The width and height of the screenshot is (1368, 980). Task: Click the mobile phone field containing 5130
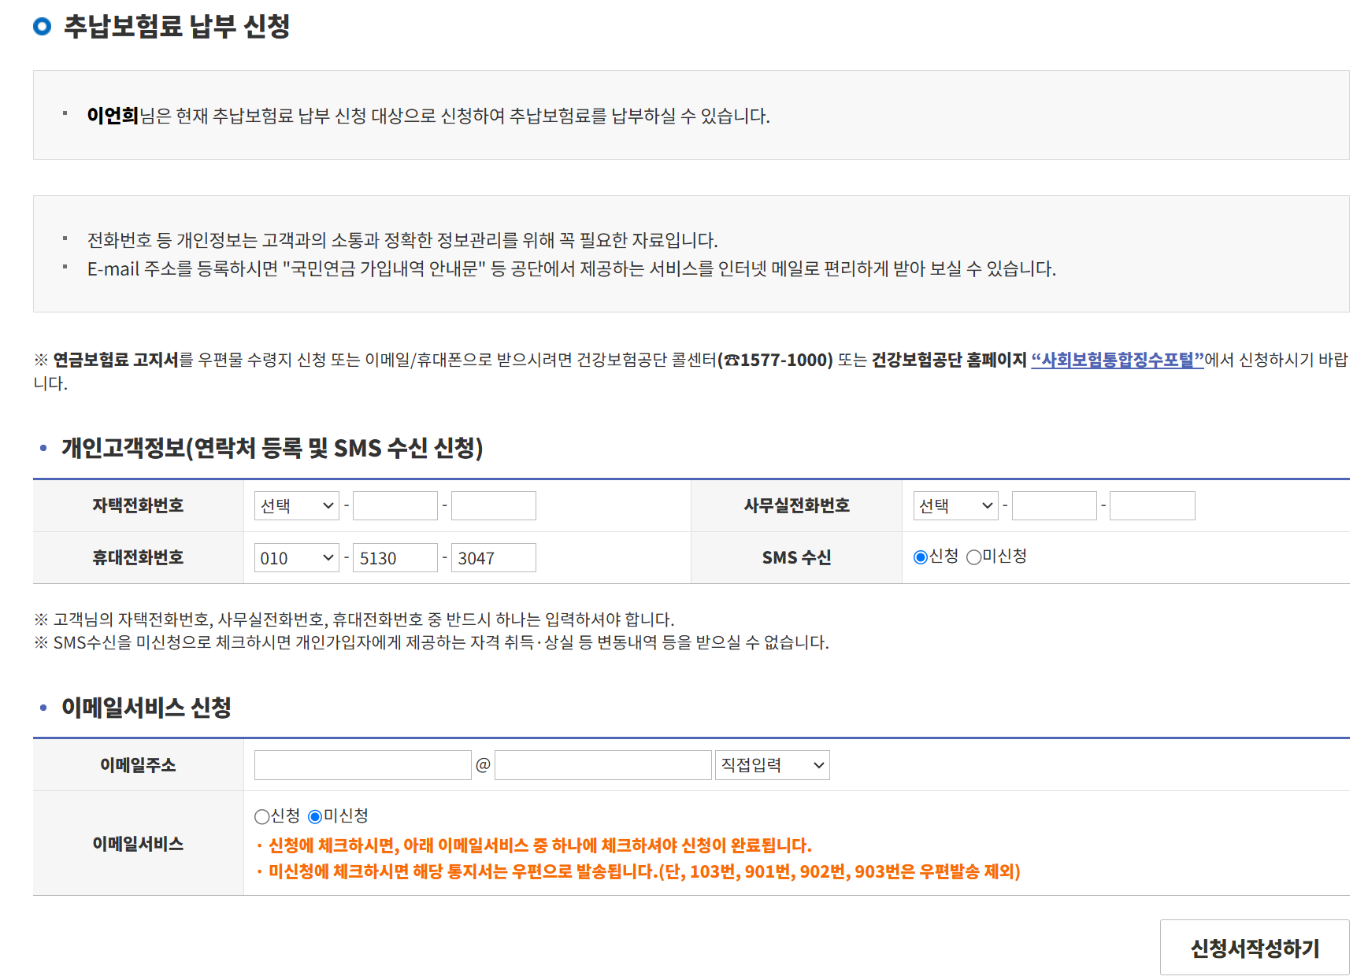(395, 557)
